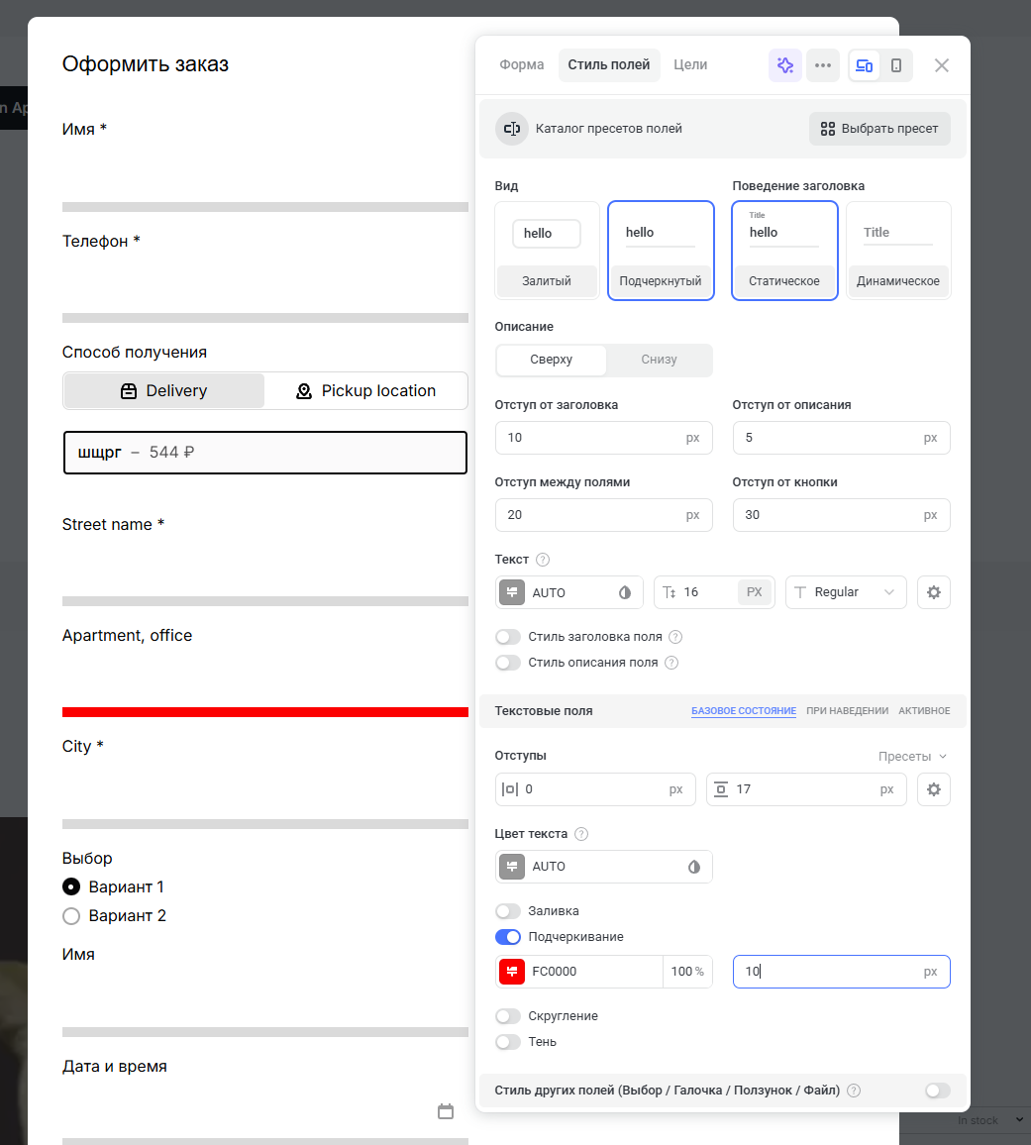Open text settings gear icon
1031x1145 pixels.
pos(933,592)
